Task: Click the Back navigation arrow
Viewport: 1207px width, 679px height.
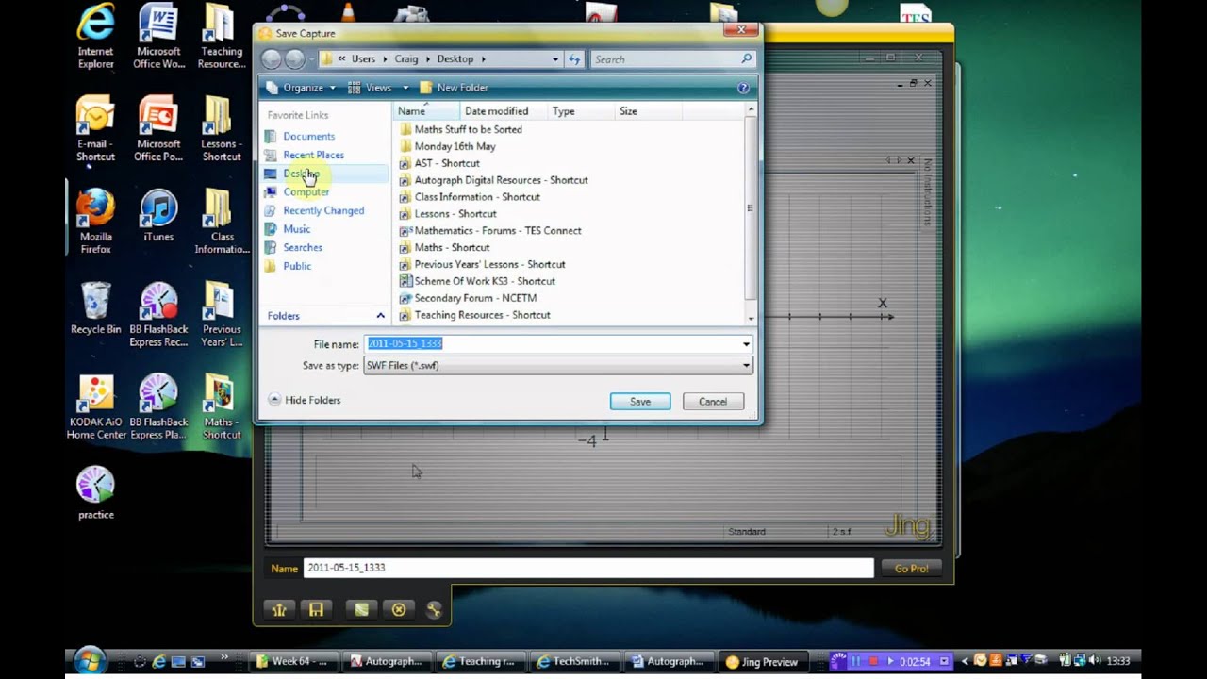Action: (272, 59)
